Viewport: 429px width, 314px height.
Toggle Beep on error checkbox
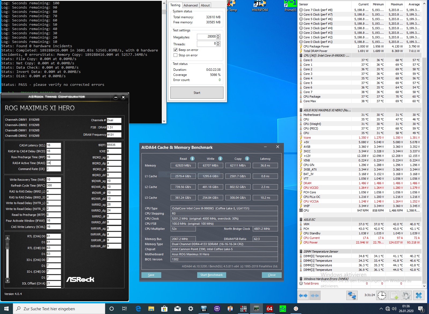click(175, 50)
